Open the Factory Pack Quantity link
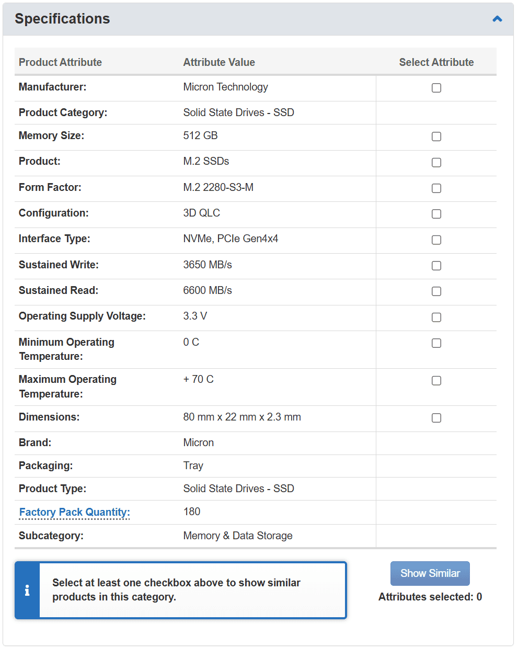 point(74,512)
